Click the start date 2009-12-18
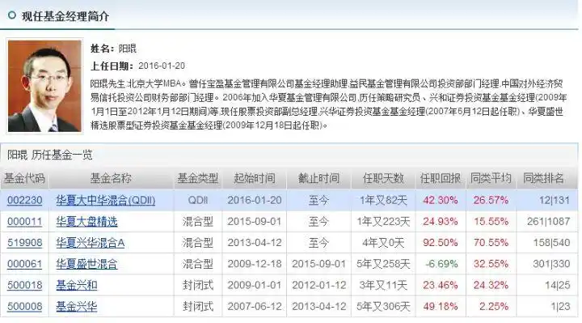Screen dimensions: 582x323 [255, 264]
